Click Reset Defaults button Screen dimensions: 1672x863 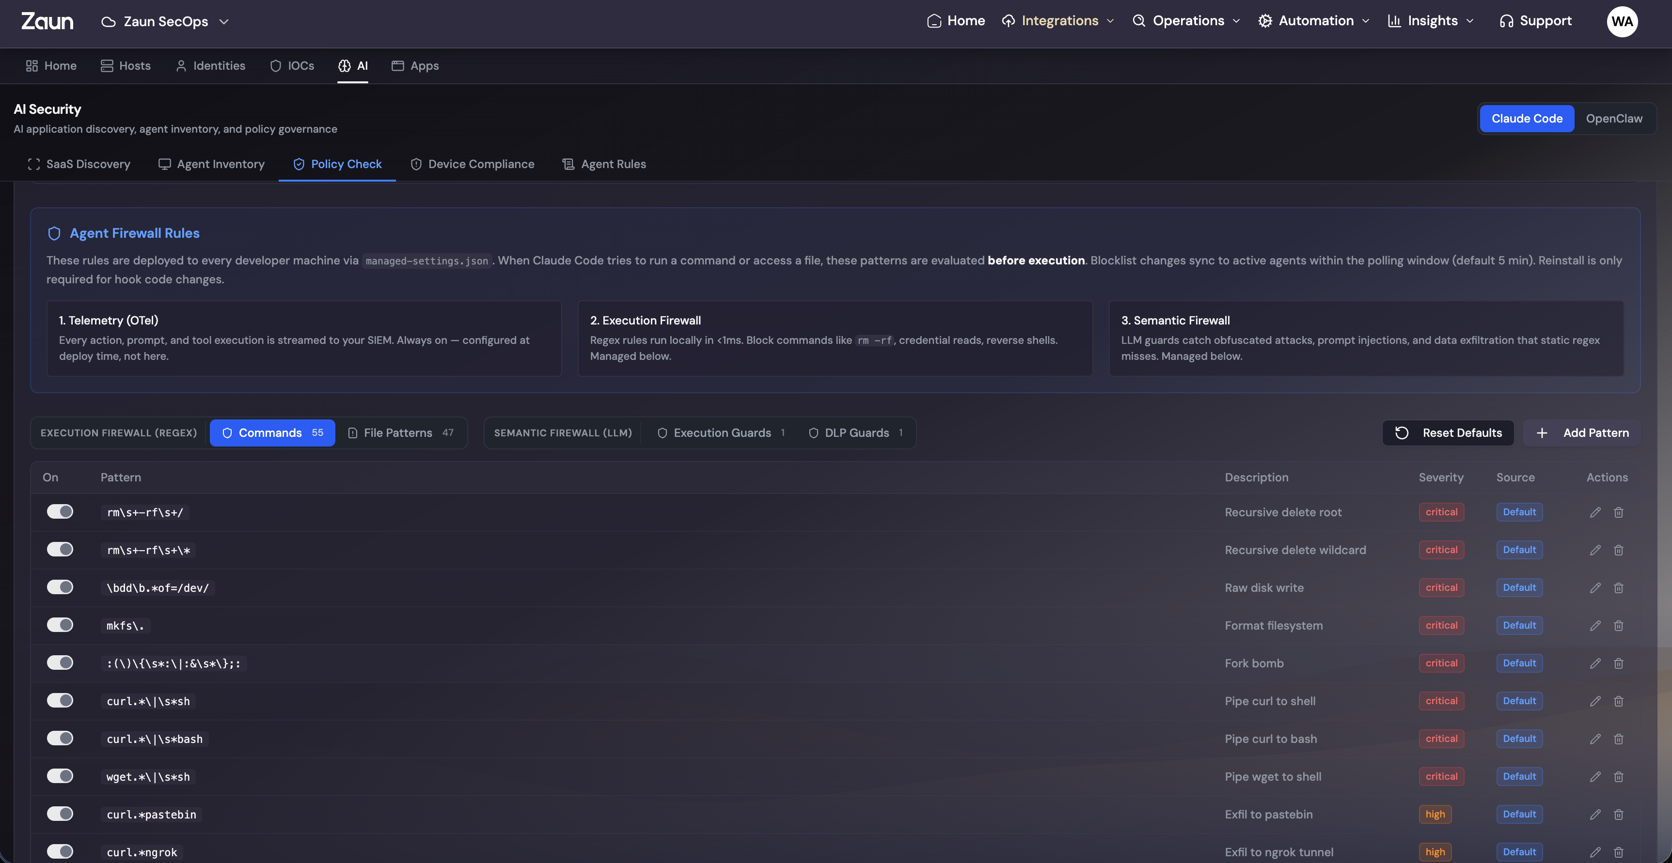coord(1448,432)
